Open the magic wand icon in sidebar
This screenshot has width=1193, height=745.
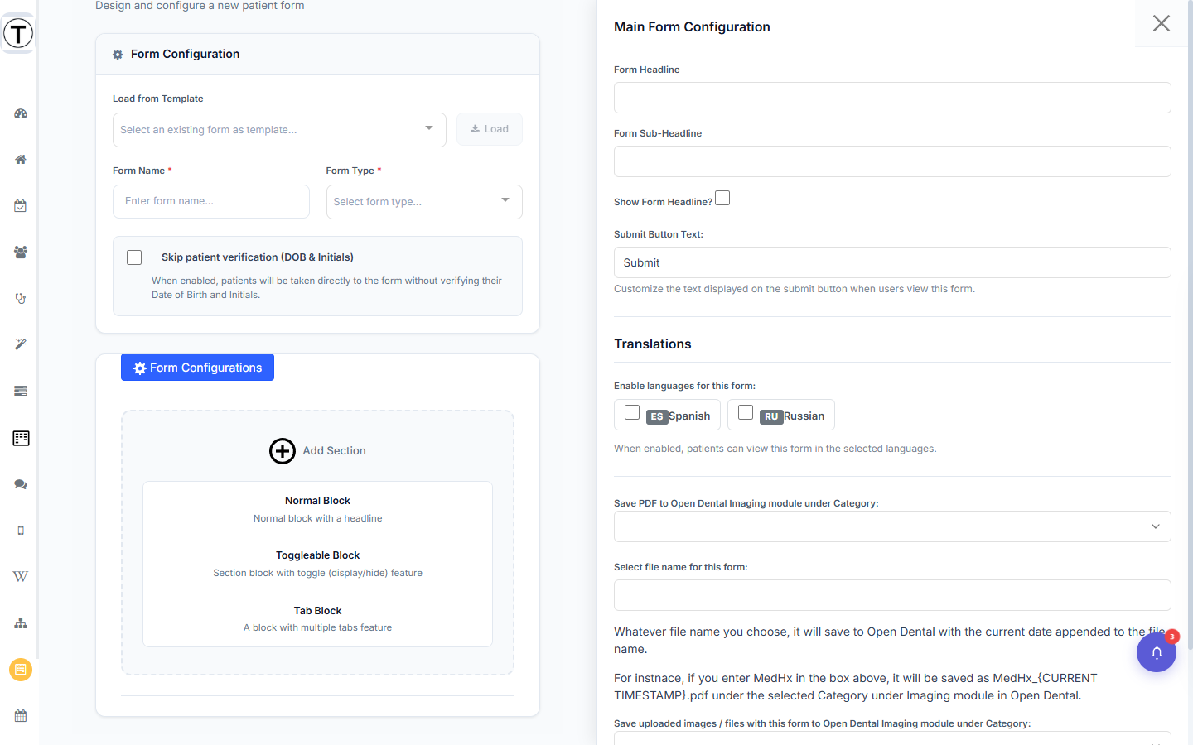click(x=21, y=344)
